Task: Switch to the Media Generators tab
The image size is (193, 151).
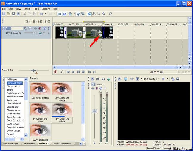Action: [x=62, y=144]
